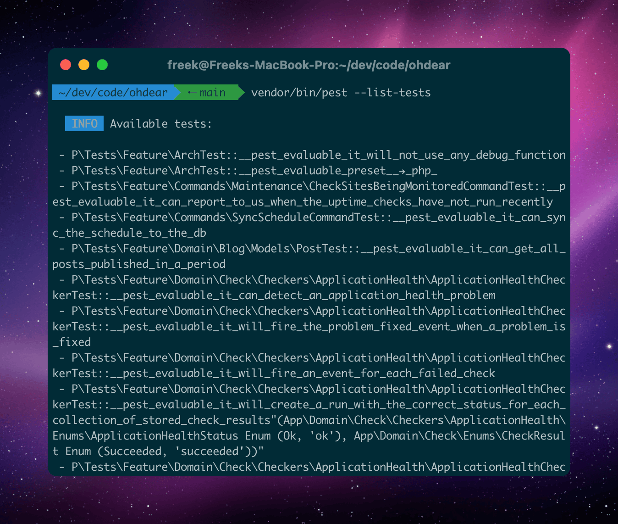
Task: Click the red close window button
Action: click(66, 65)
